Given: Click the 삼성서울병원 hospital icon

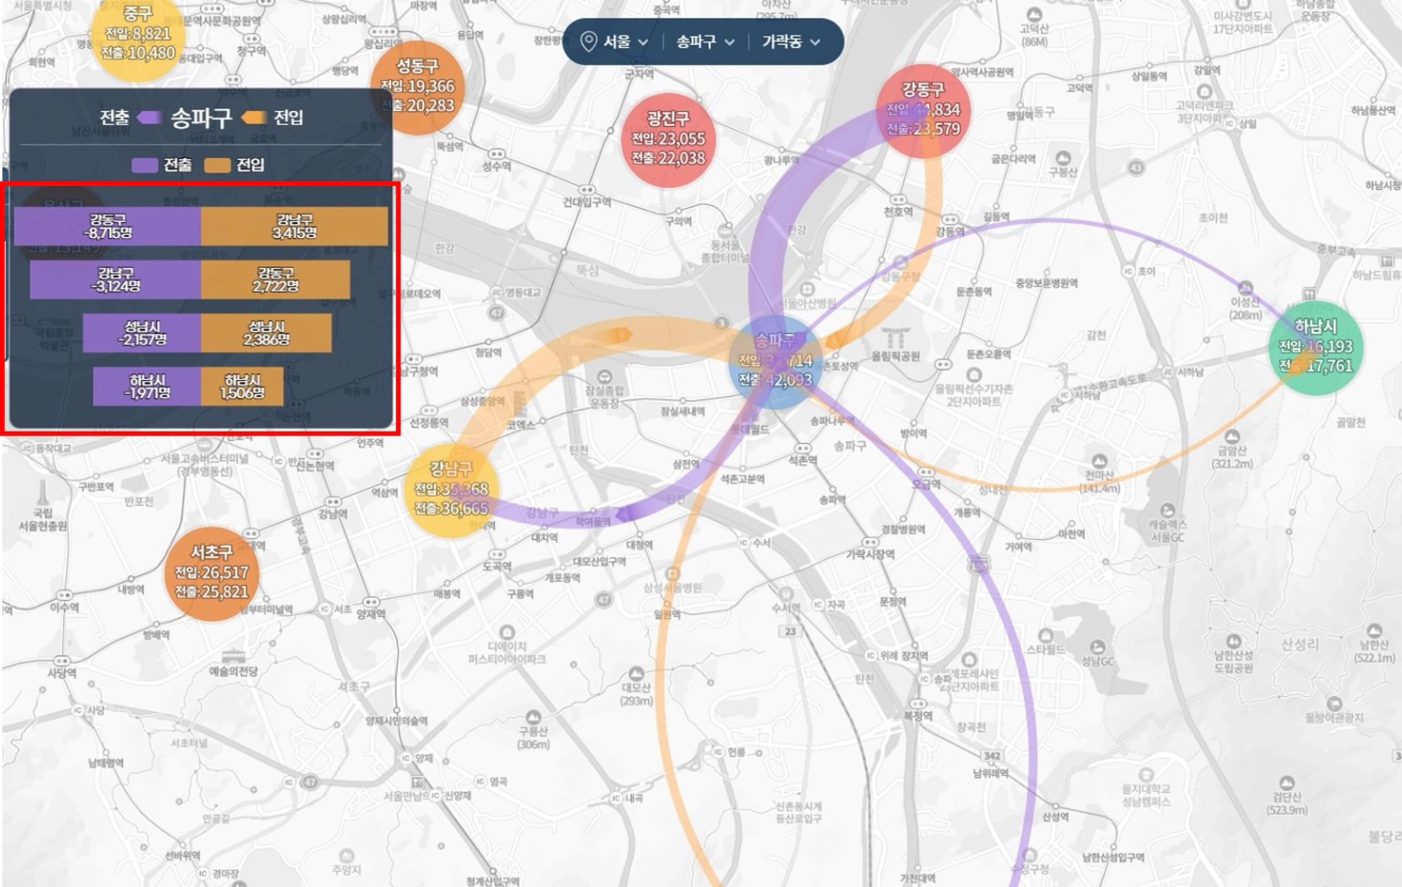Looking at the screenshot, I should 673,573.
